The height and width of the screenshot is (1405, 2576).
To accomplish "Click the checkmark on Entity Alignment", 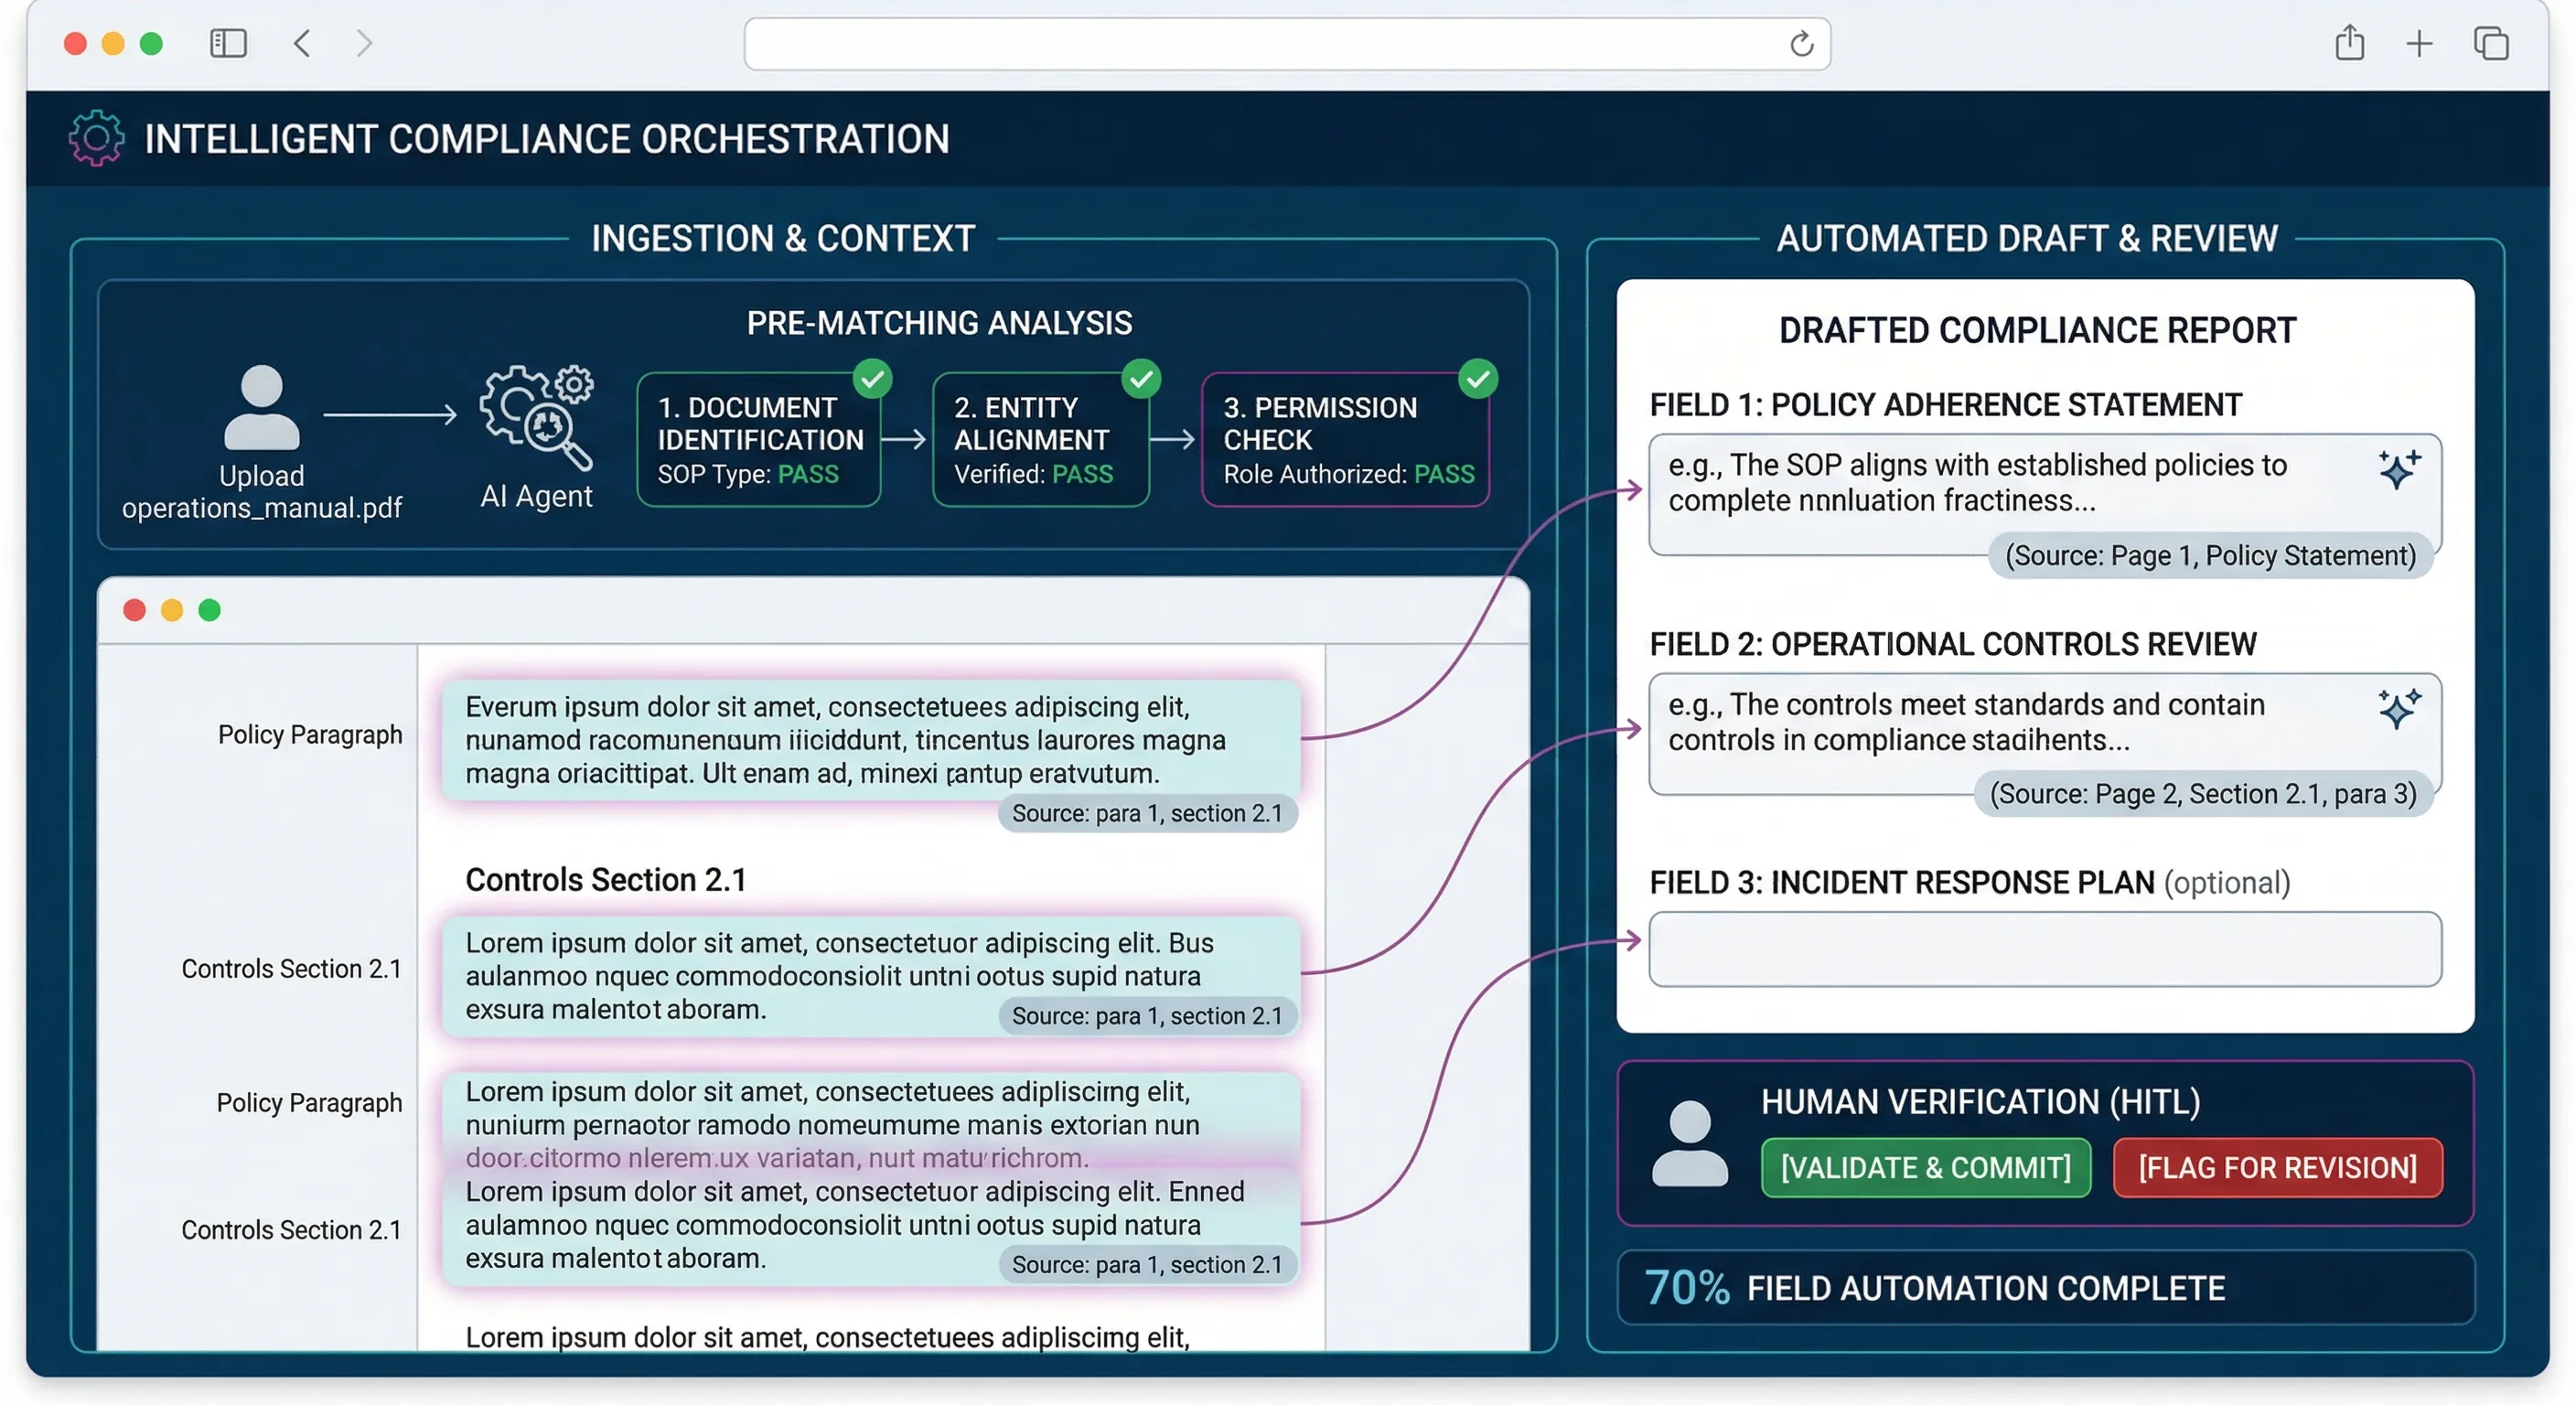I will click(1143, 379).
